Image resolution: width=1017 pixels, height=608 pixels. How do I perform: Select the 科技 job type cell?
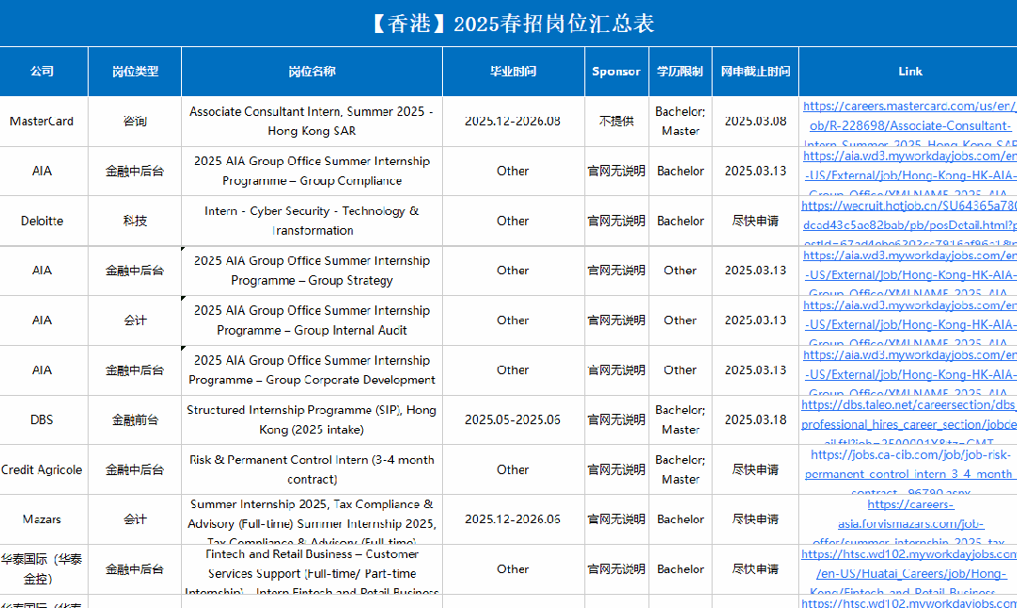pyautogui.click(x=135, y=221)
